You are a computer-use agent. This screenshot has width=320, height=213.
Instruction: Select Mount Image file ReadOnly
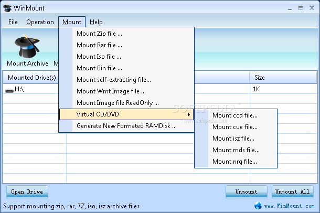pos(118,103)
